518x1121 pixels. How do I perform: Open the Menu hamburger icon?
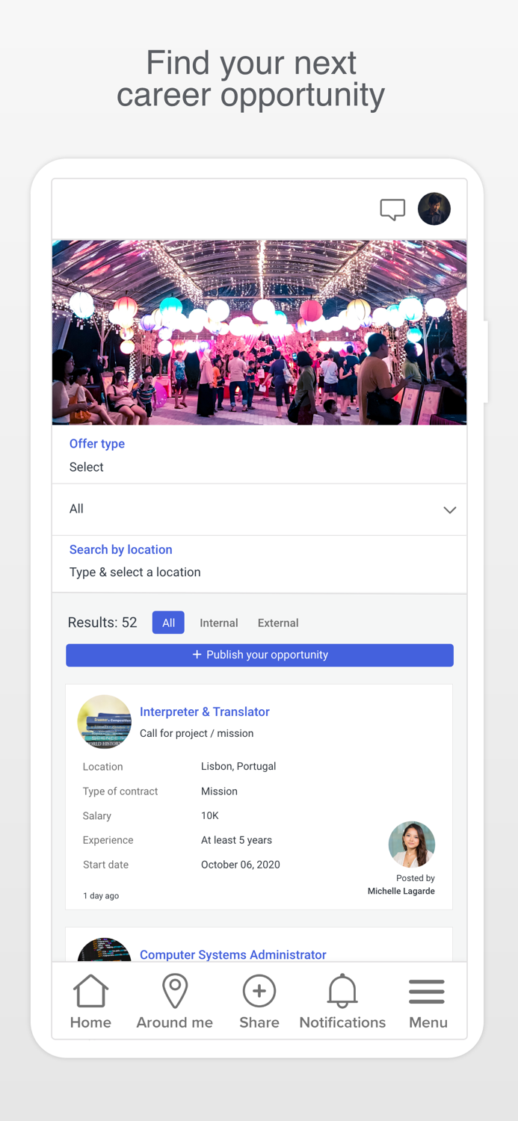[426, 989]
